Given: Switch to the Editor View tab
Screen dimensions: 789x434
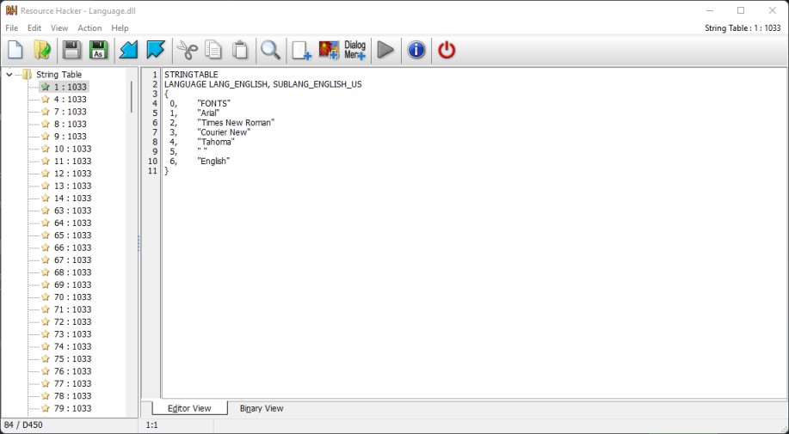Looking at the screenshot, I should coord(189,408).
